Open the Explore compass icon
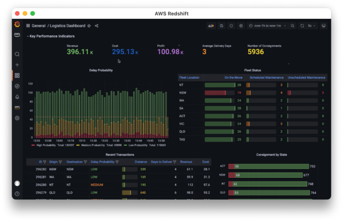 click(x=17, y=86)
